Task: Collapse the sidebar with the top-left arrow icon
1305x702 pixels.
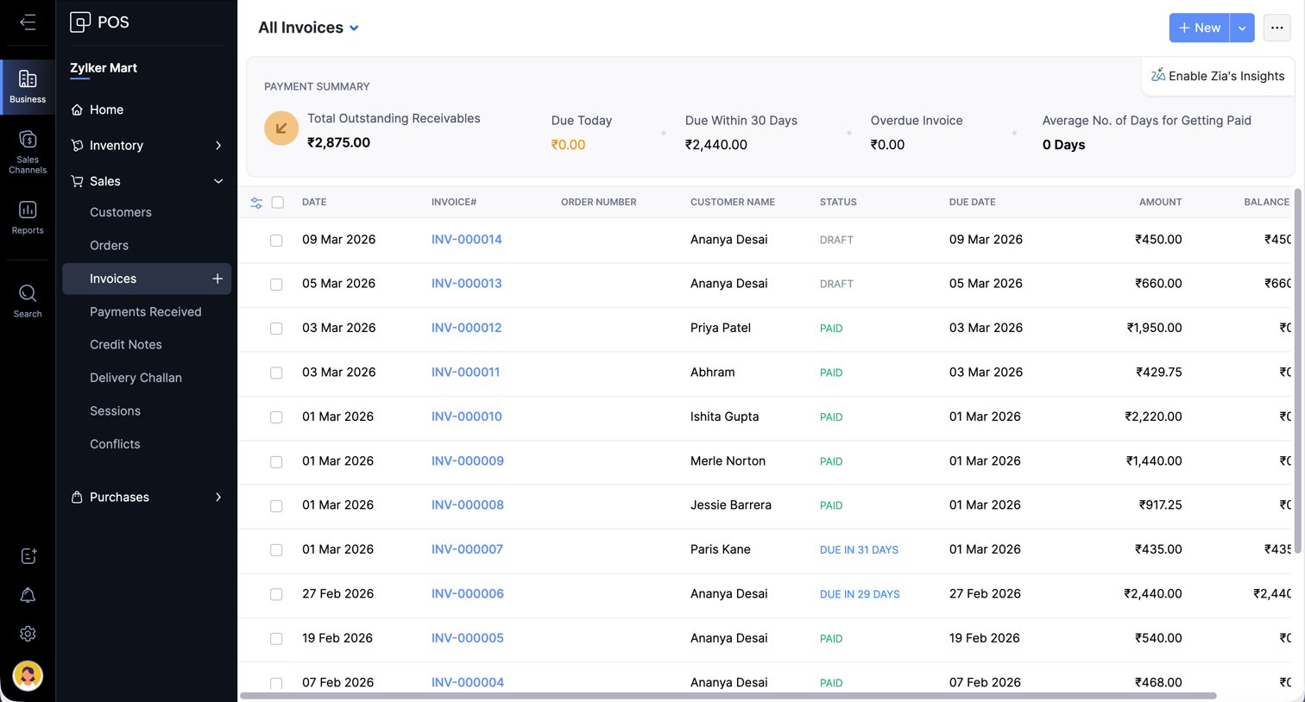Action: point(28,22)
